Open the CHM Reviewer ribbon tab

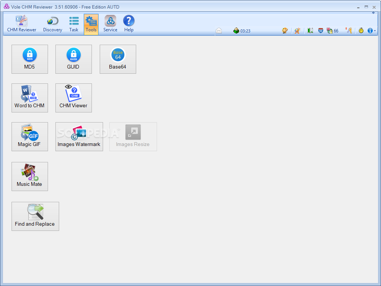[x=22, y=24]
